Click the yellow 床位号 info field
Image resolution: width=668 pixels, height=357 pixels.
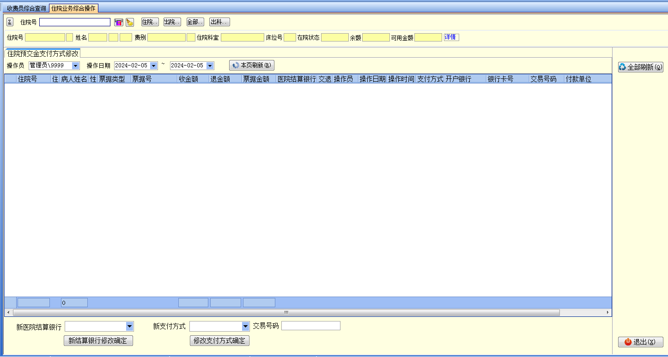coord(290,38)
